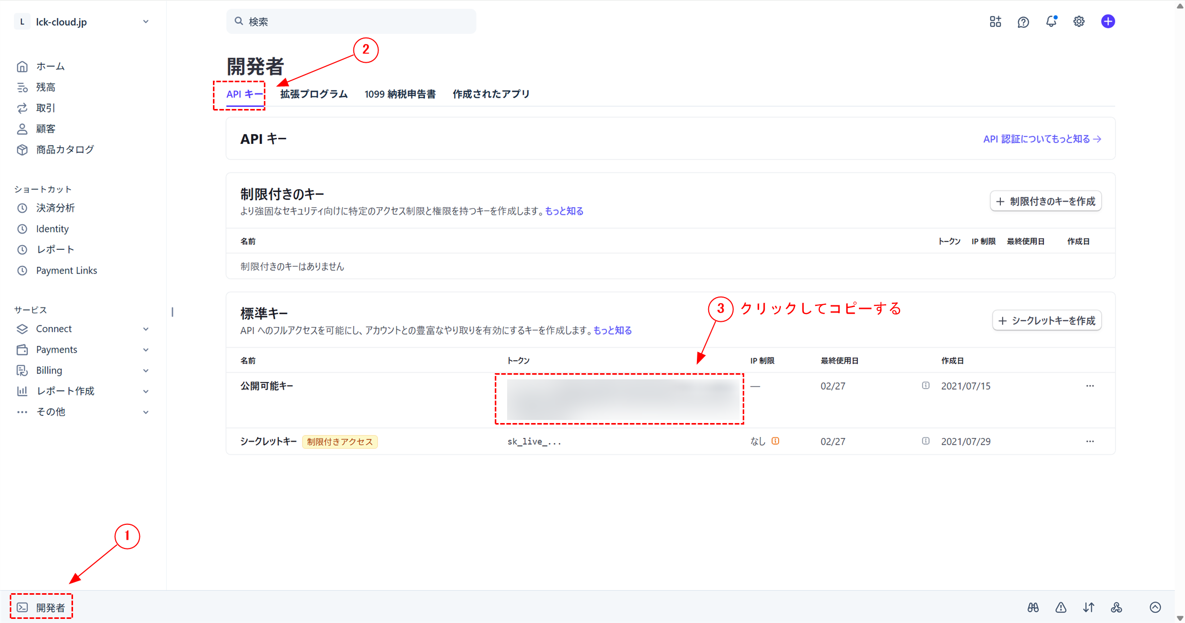Image resolution: width=1185 pixels, height=623 pixels.
Task: Click the webhooks icon in bottom bar
Action: pos(1116,608)
